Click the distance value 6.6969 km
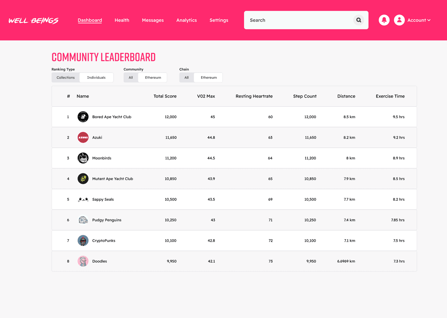This screenshot has height=318, width=447. [346, 261]
